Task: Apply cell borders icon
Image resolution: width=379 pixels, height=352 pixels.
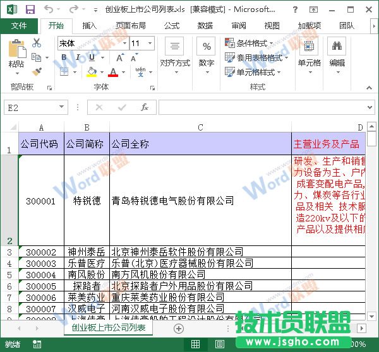Action: tap(64, 72)
